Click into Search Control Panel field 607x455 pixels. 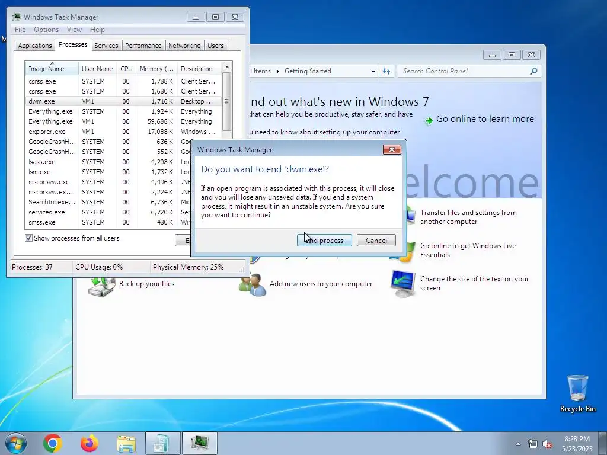[x=464, y=71]
